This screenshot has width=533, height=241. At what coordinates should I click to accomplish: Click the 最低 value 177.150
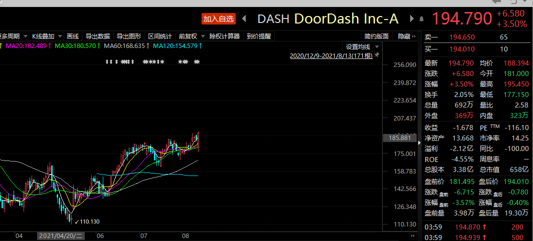click(x=516, y=94)
